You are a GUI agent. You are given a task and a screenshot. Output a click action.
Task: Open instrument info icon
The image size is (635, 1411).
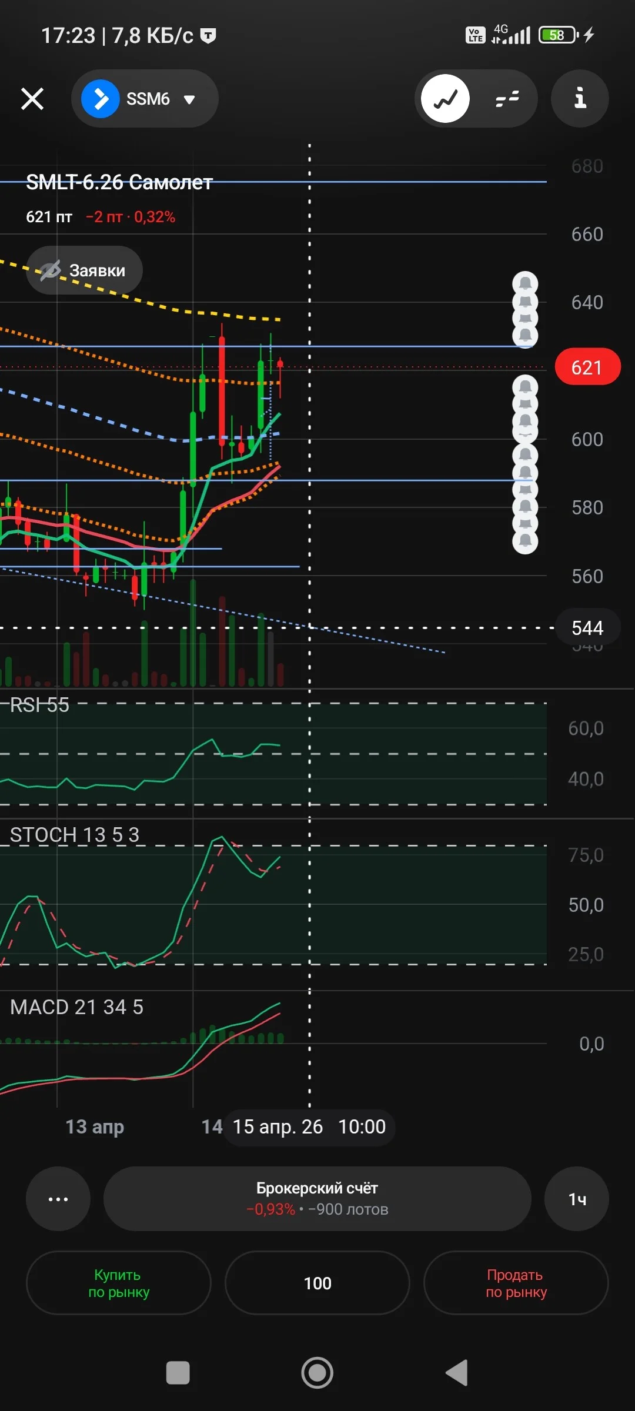pos(580,99)
